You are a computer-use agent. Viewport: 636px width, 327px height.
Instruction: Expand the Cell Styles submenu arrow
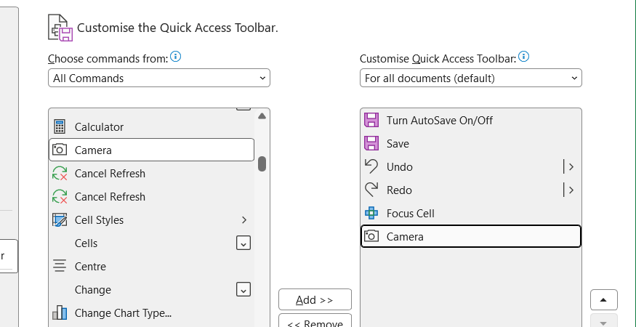(243, 220)
